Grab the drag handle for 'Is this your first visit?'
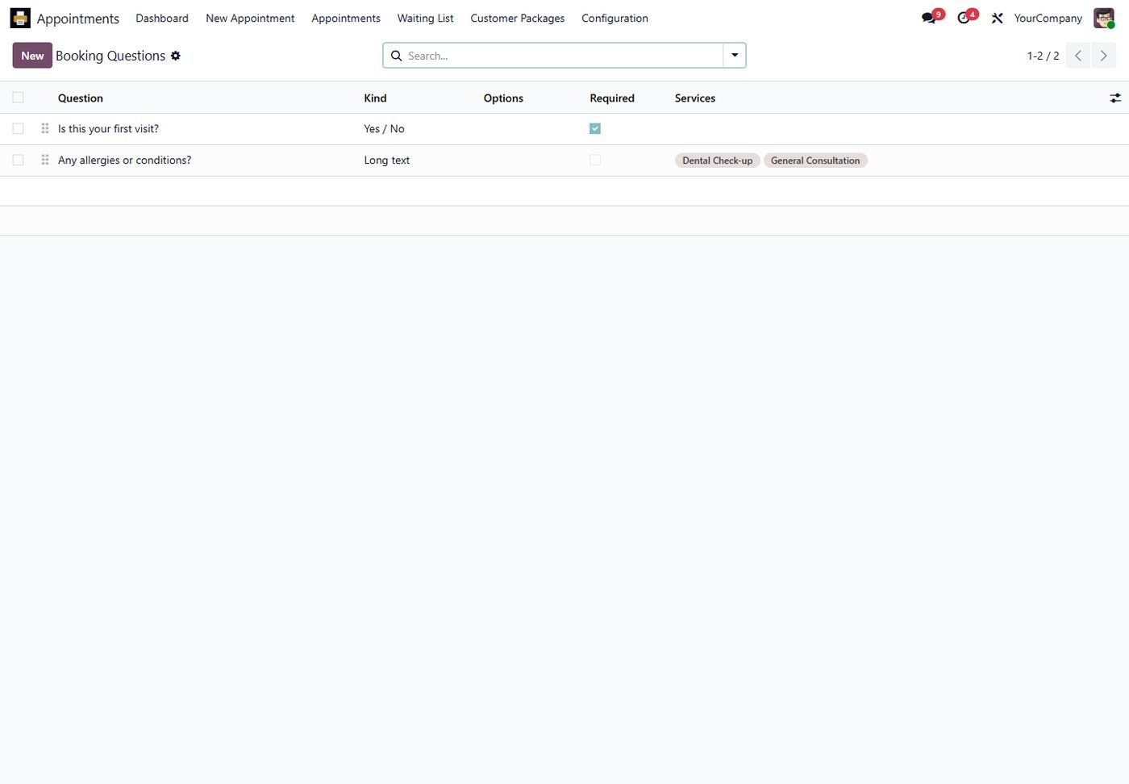1129x784 pixels. pyautogui.click(x=45, y=129)
